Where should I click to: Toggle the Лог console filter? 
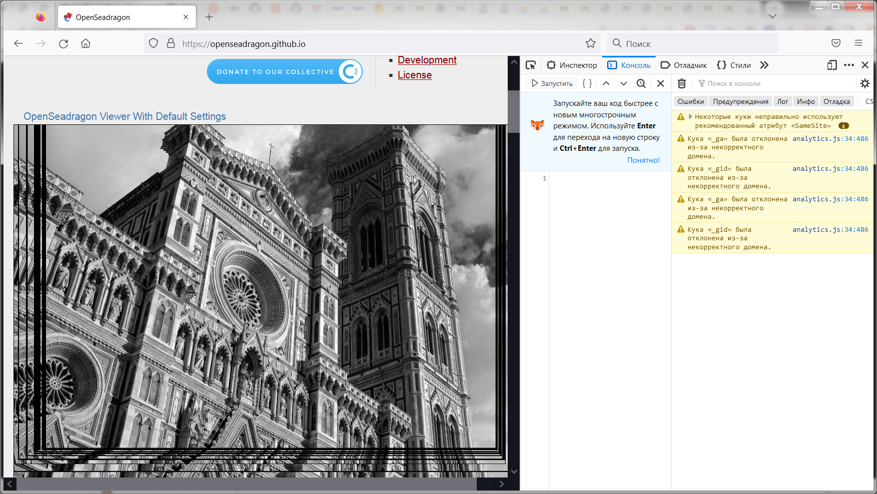[x=783, y=101]
